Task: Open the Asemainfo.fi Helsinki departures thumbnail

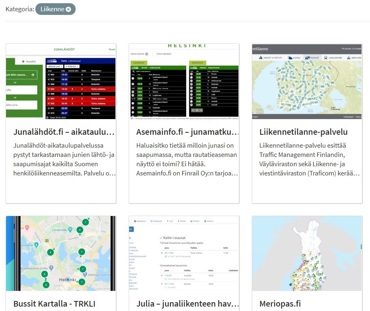Action: [x=184, y=82]
